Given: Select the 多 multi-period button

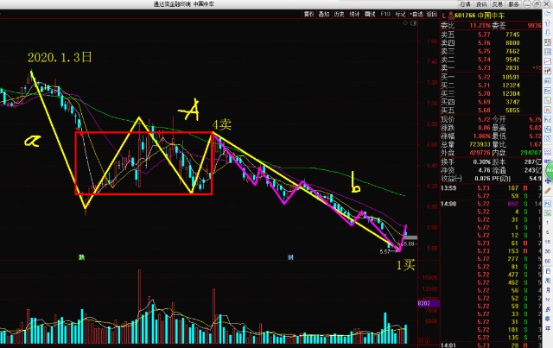Looking at the screenshot, I should pos(548,309).
